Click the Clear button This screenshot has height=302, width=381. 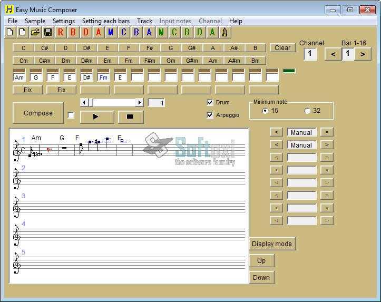point(282,47)
